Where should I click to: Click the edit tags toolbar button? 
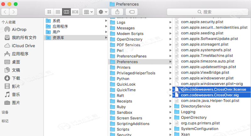[x=131, y=12]
